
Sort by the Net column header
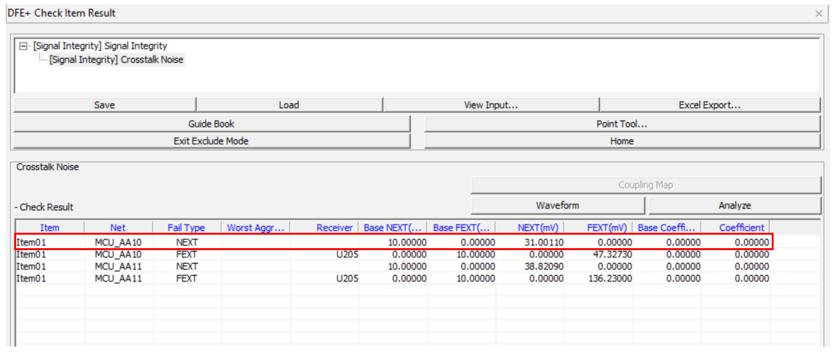tap(118, 228)
